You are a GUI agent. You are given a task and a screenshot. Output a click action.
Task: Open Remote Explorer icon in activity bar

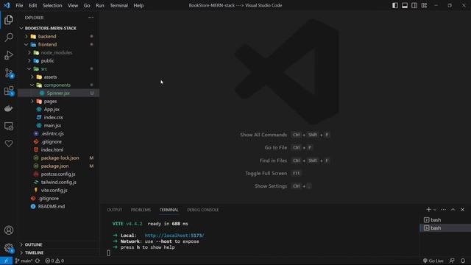9,126
